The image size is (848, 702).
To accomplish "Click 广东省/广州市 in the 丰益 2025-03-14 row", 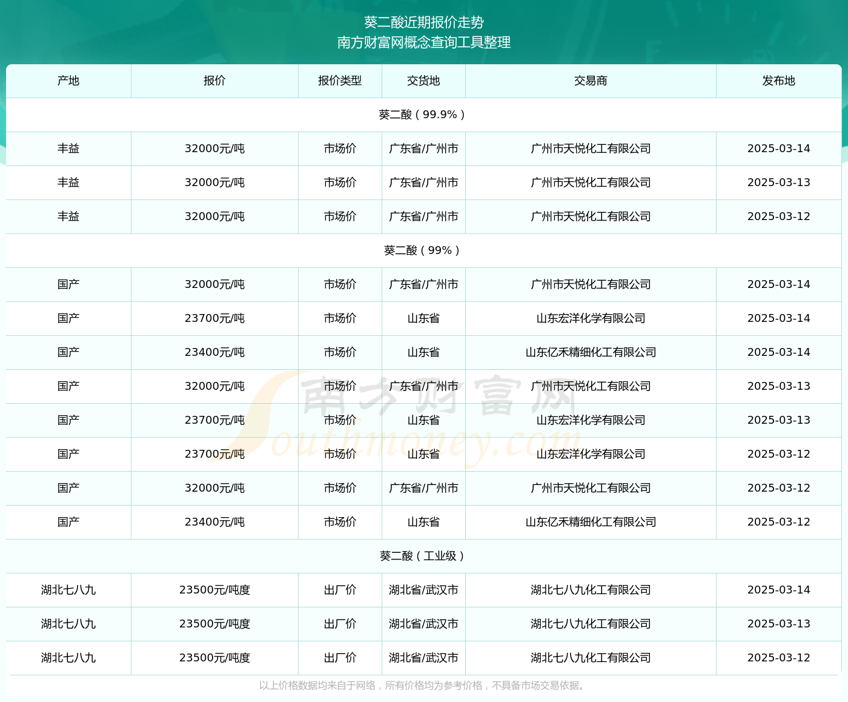I will (x=423, y=149).
